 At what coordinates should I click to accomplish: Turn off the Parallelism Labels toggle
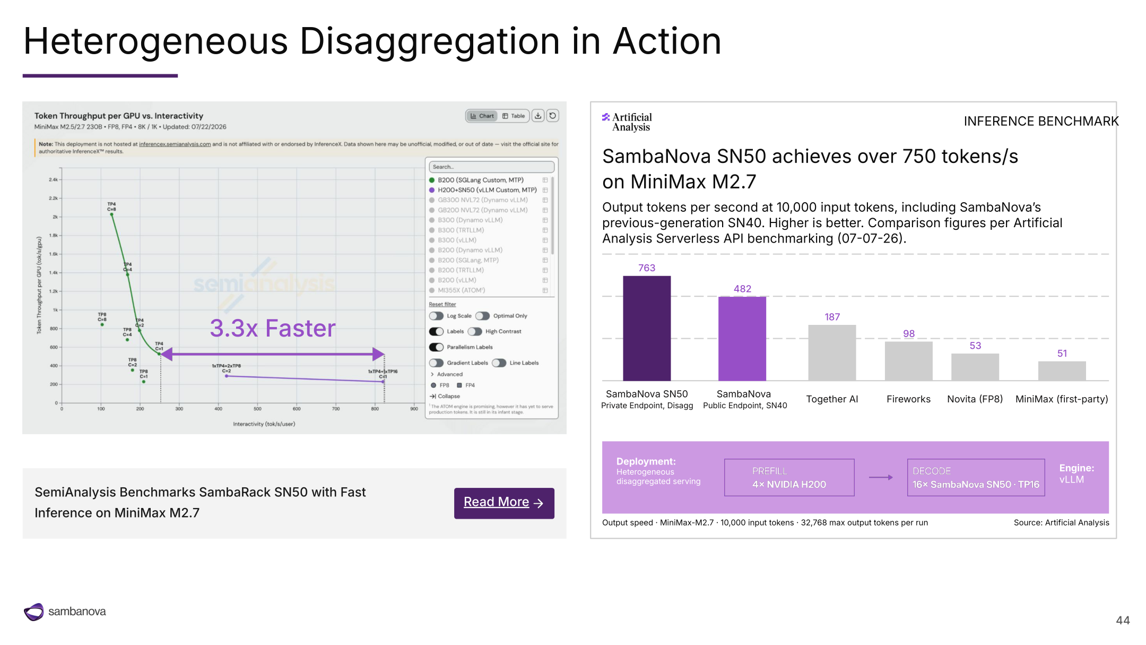436,347
